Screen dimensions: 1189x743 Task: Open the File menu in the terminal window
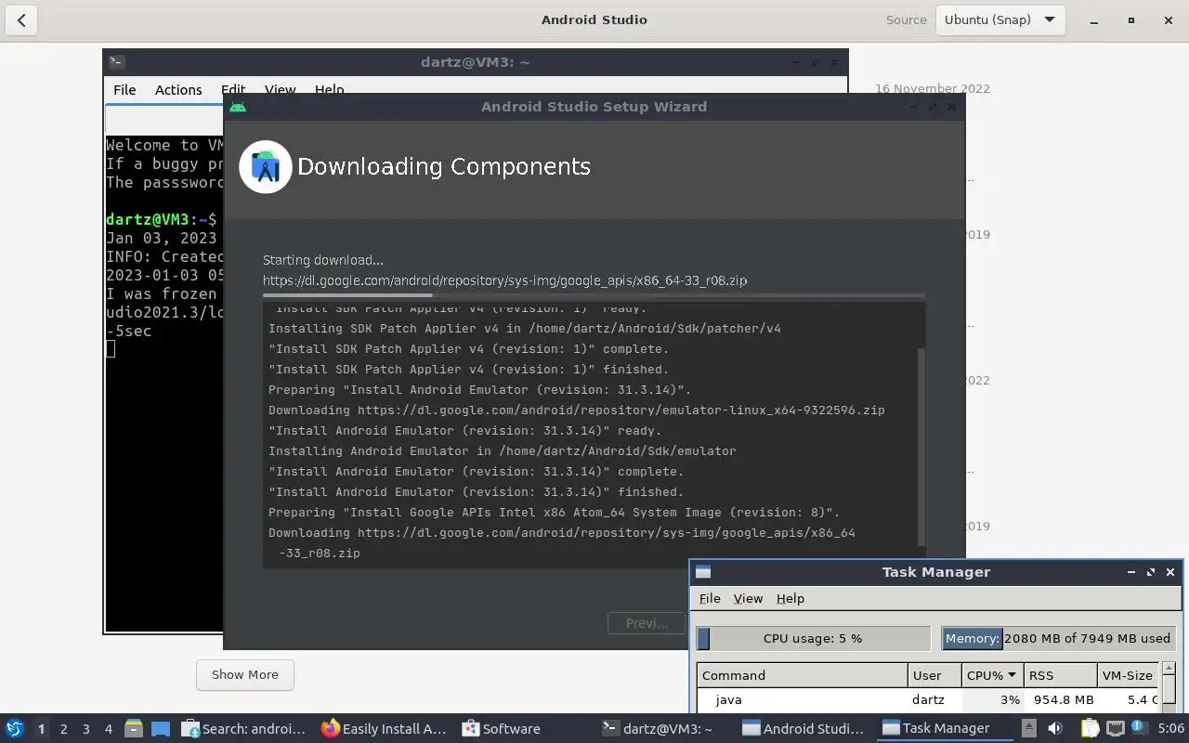(x=124, y=90)
